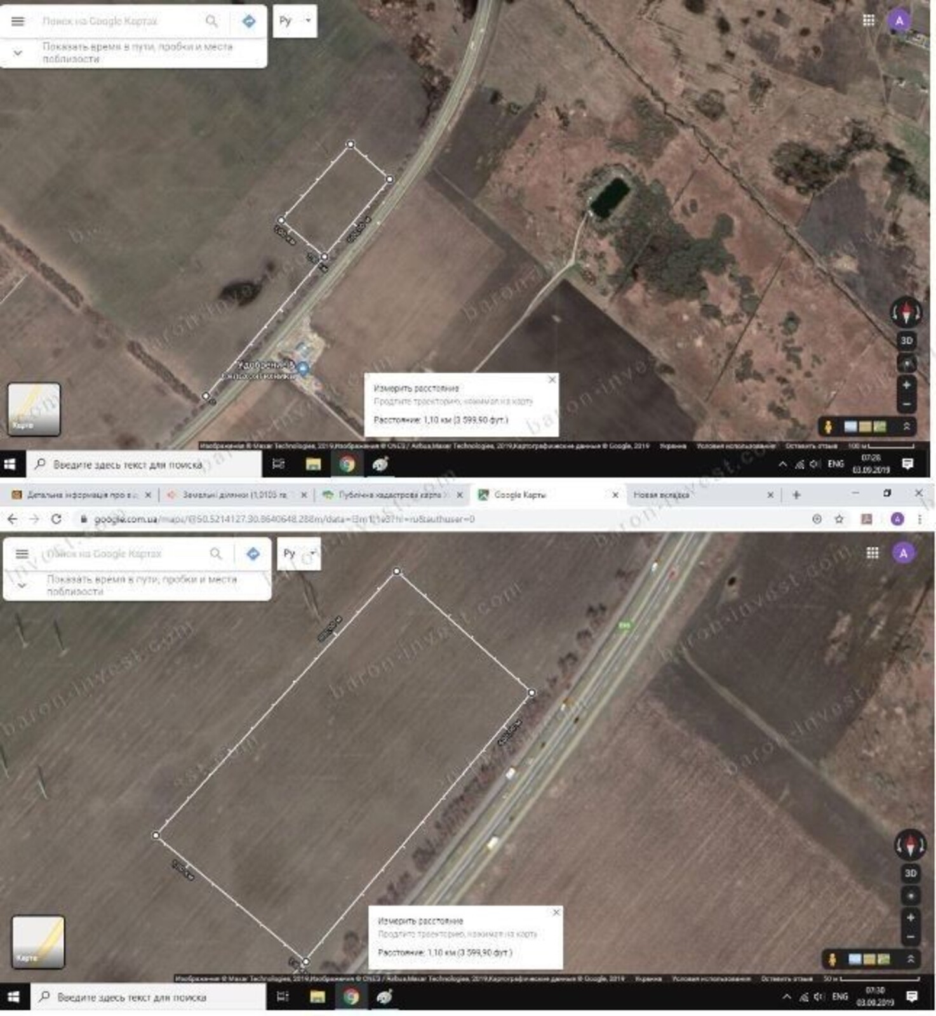Click the Street View Pegman in the lower map

pos(832,959)
